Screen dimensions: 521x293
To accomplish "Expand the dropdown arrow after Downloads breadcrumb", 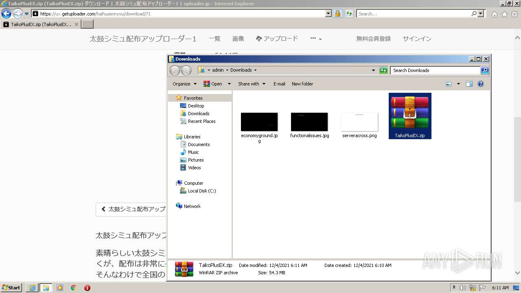I will tap(255, 70).
